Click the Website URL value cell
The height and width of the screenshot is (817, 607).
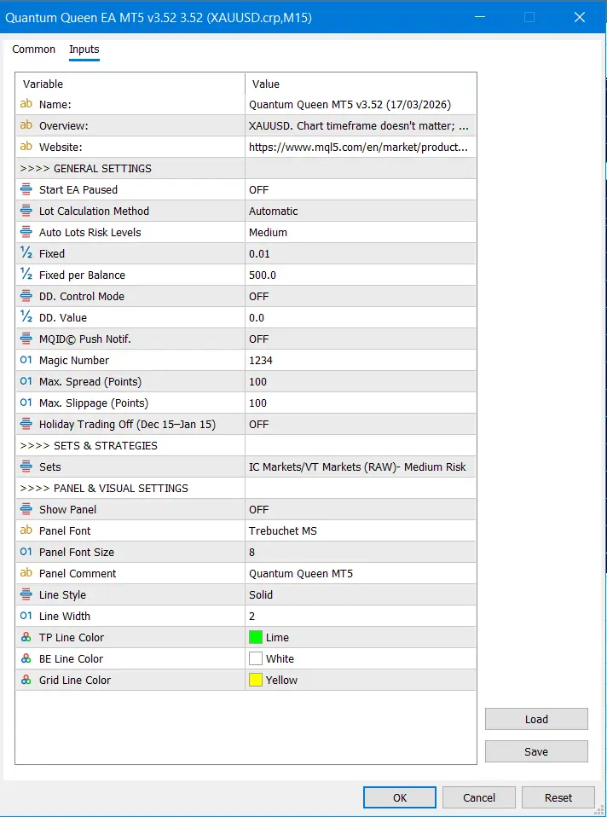[361, 147]
